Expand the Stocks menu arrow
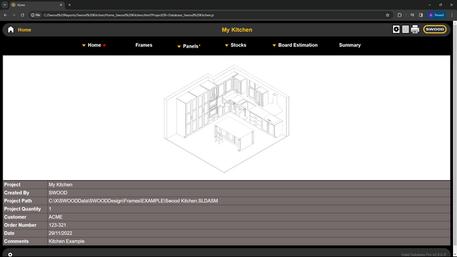Image resolution: width=457 pixels, height=257 pixels. [x=227, y=46]
